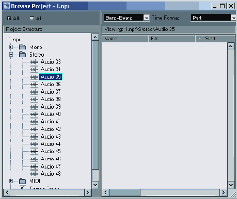This screenshot has width=237, height=199.
Task: Click the Audio 33 waveform track icon
Action: click(x=34, y=62)
